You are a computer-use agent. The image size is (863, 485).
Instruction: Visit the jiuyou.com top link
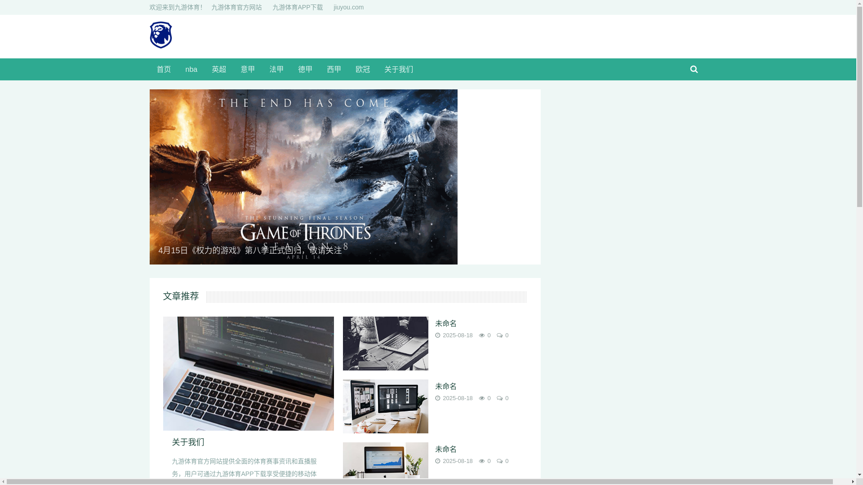[348, 7]
